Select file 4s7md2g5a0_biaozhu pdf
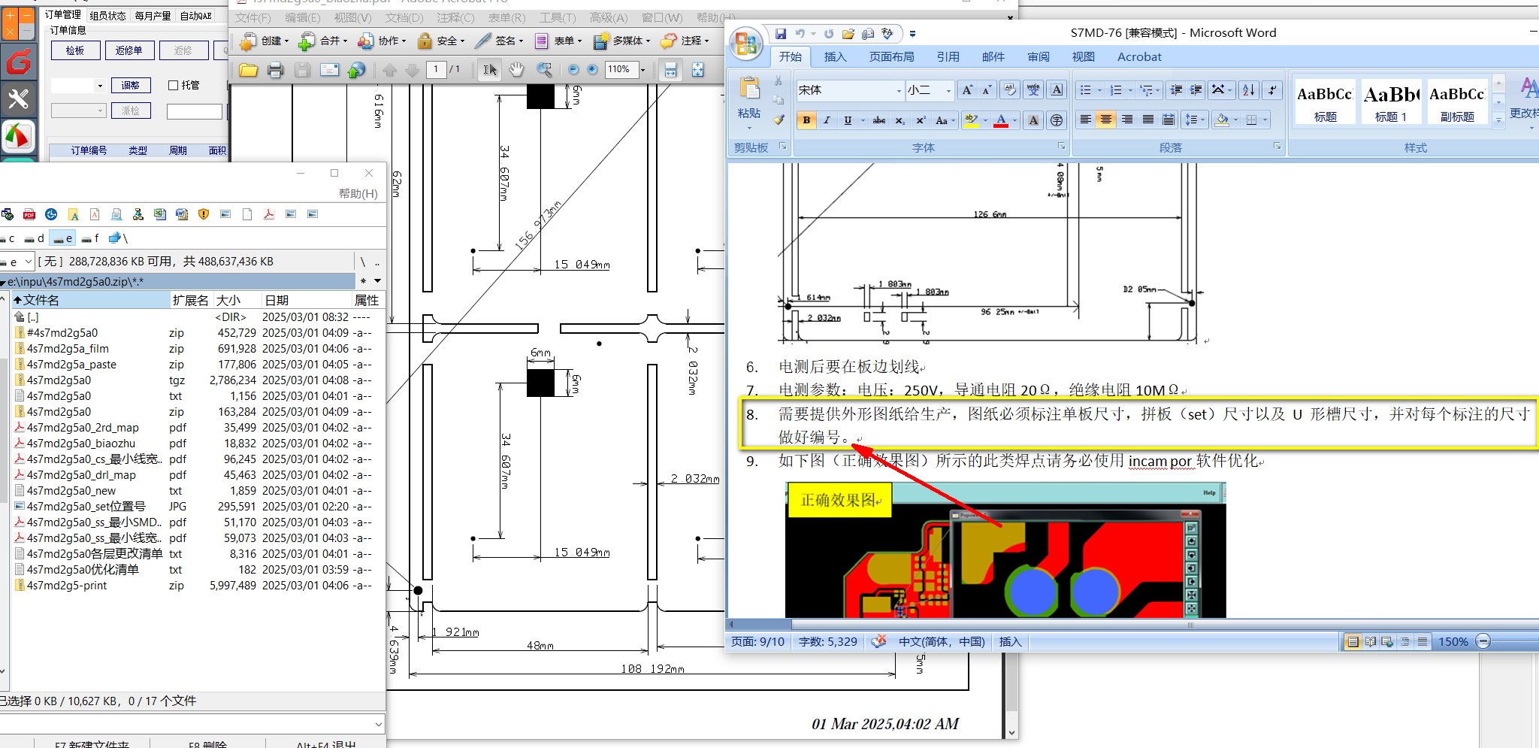 click(81, 443)
